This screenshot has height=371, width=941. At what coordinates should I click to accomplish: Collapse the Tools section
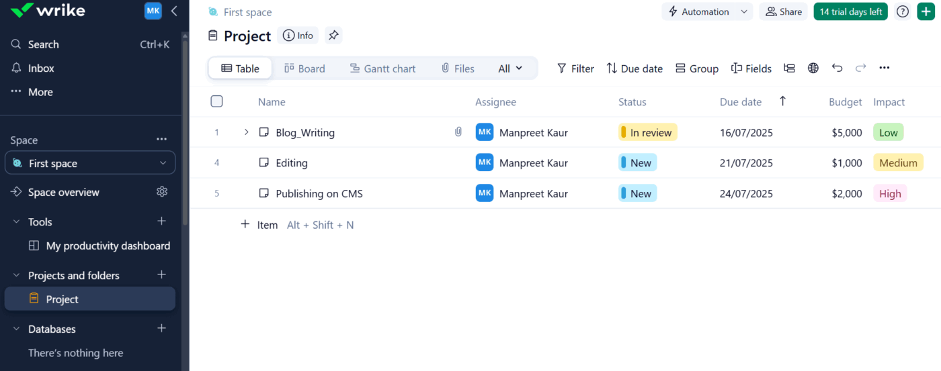(16, 222)
